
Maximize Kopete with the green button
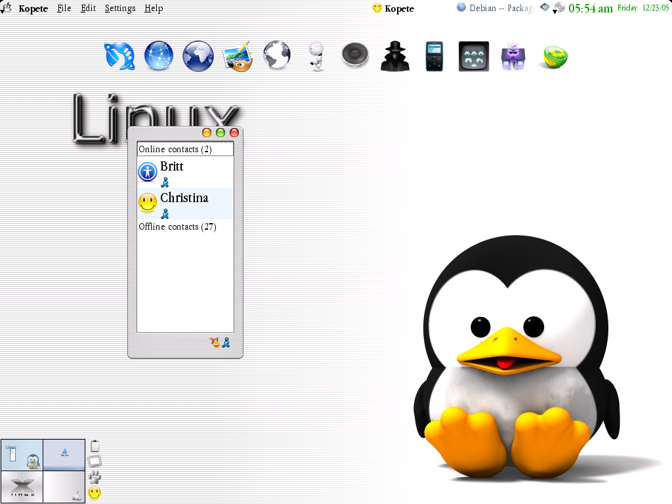tap(220, 133)
